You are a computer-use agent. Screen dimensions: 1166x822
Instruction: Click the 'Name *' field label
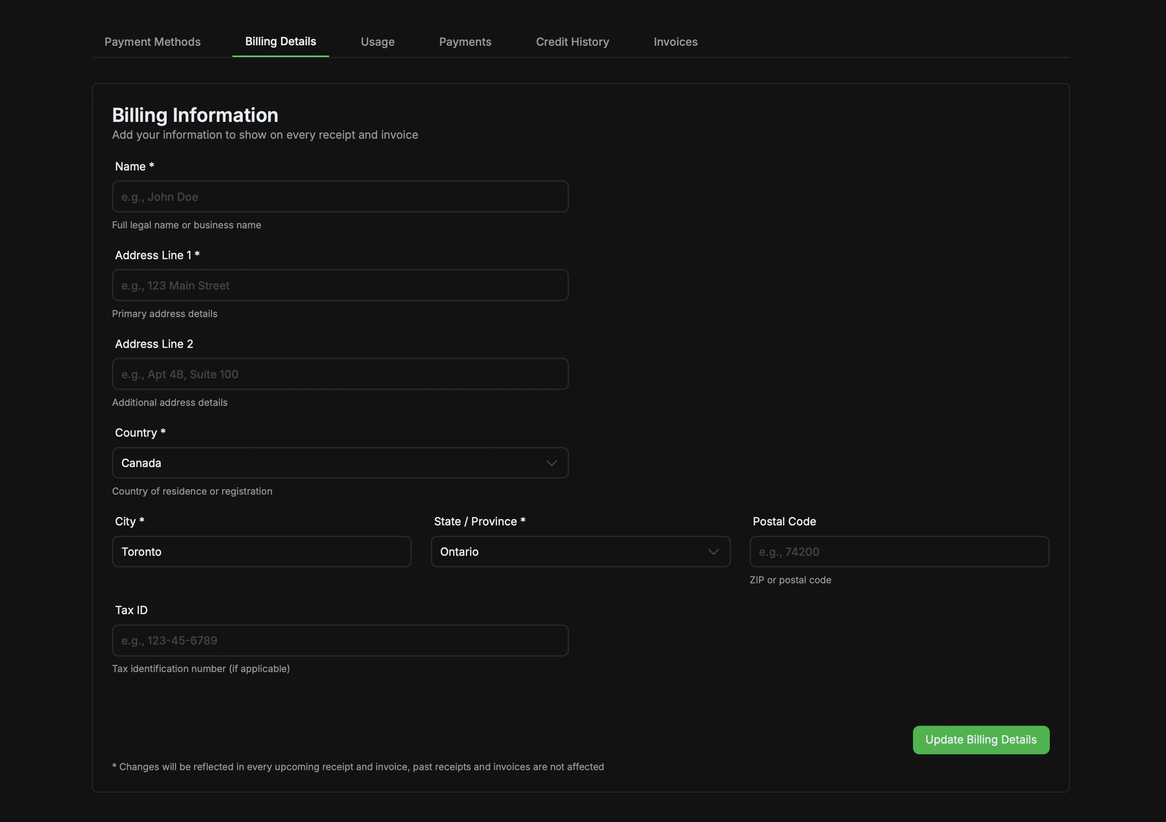134,167
